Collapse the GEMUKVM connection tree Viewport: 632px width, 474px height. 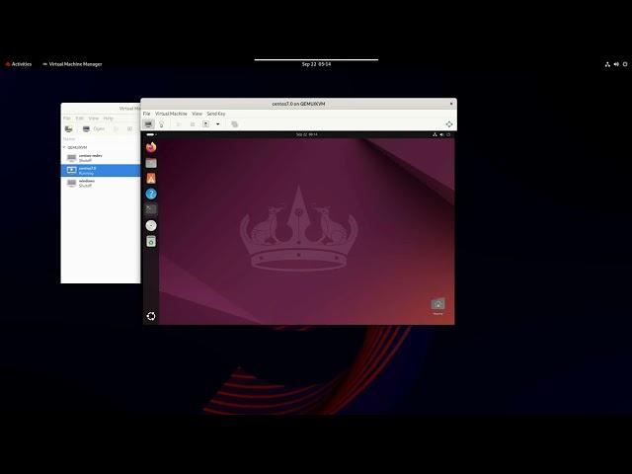(x=64, y=147)
